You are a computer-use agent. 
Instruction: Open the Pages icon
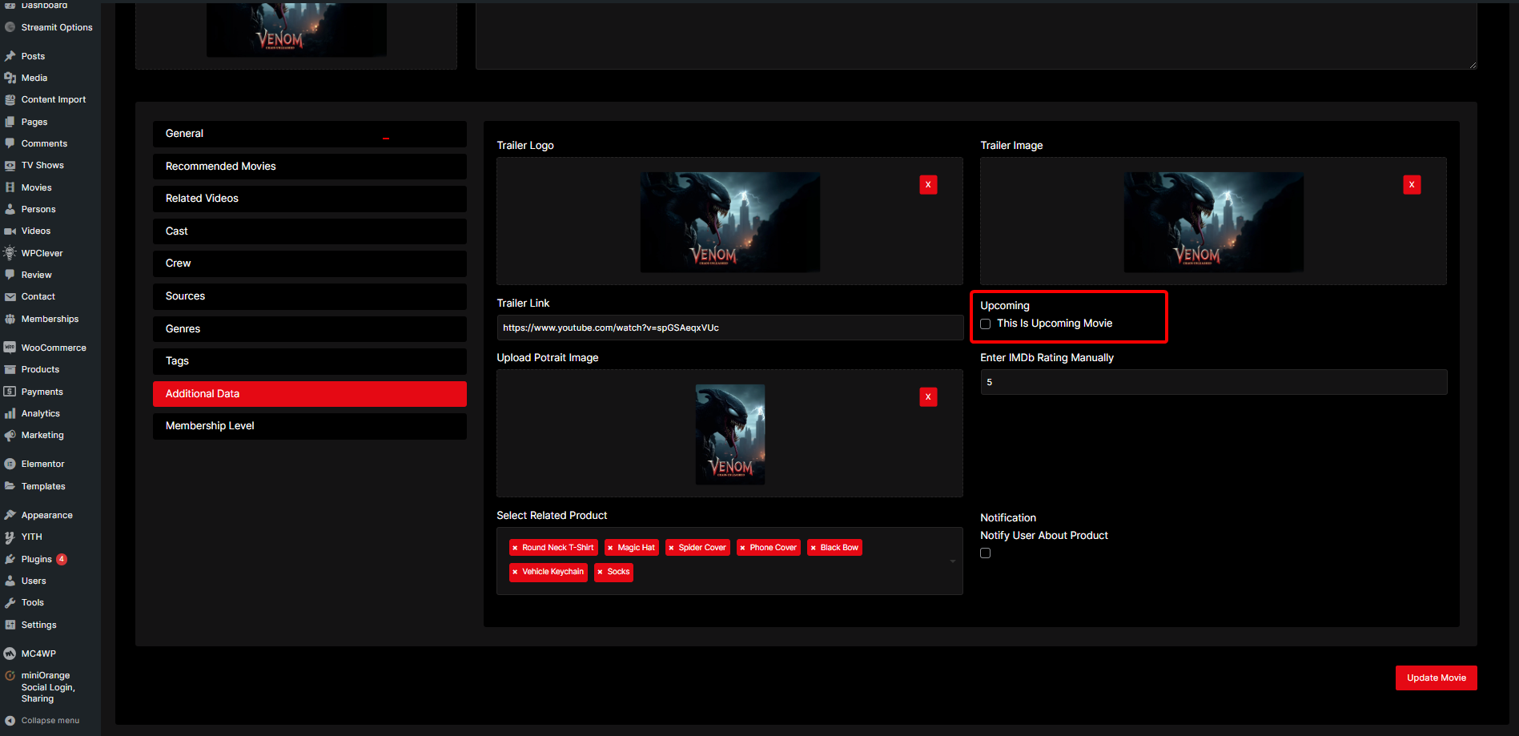[x=10, y=122]
